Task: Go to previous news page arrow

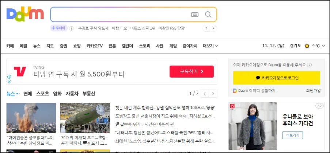Action: click(205, 94)
